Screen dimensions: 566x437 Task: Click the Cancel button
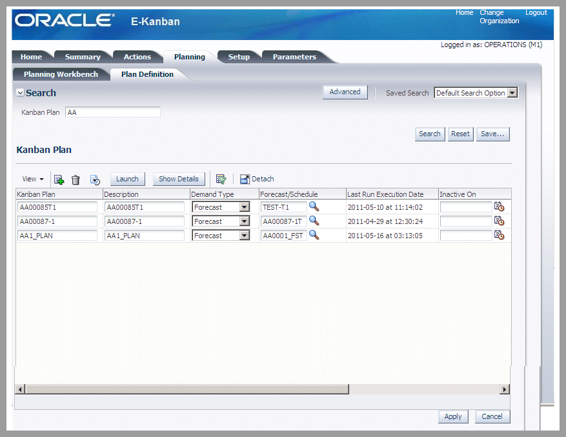tap(492, 416)
